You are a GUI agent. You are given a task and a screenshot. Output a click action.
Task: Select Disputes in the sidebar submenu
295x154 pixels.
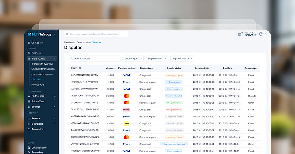tap(36, 79)
